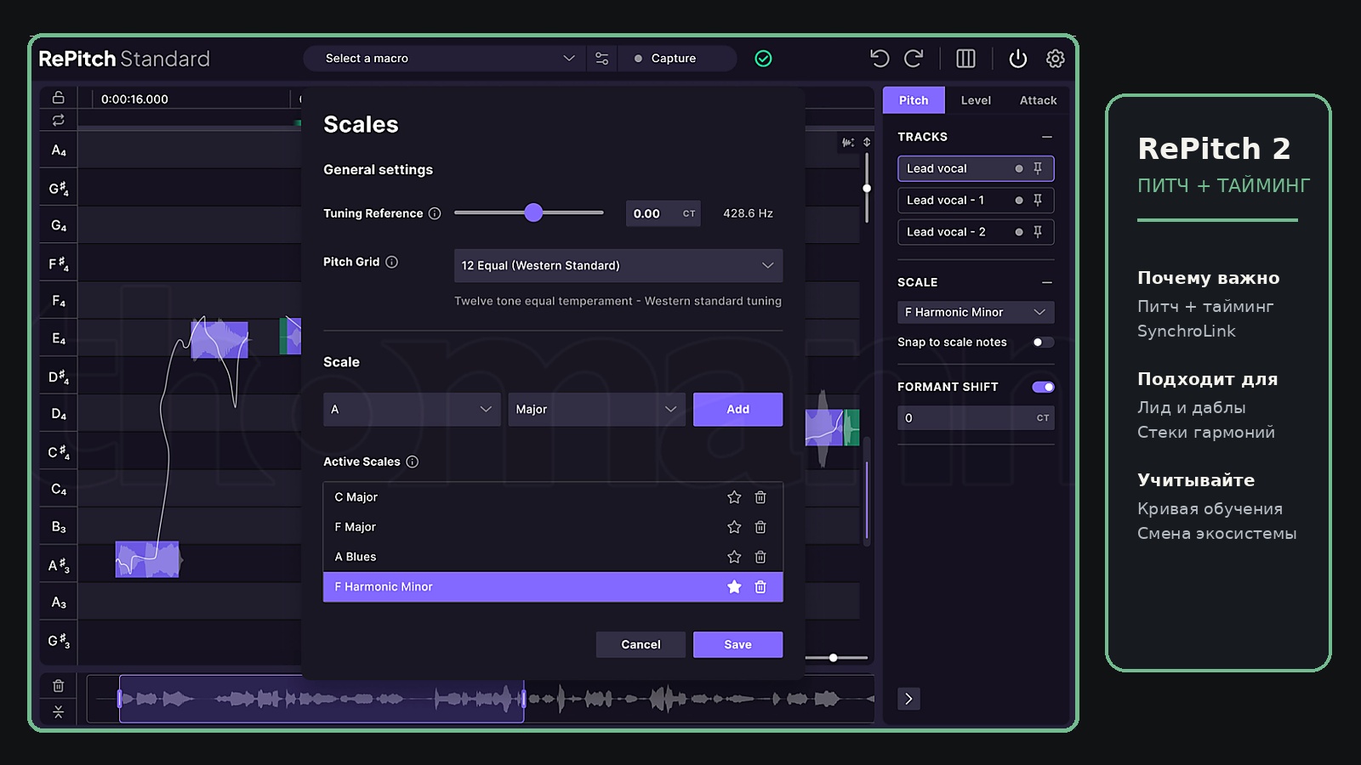Favorite the F Major scale star
1361x765 pixels.
pyautogui.click(x=734, y=527)
